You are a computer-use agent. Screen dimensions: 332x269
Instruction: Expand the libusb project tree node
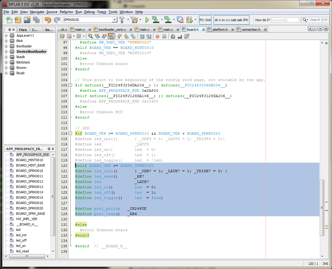[x=6, y=73]
